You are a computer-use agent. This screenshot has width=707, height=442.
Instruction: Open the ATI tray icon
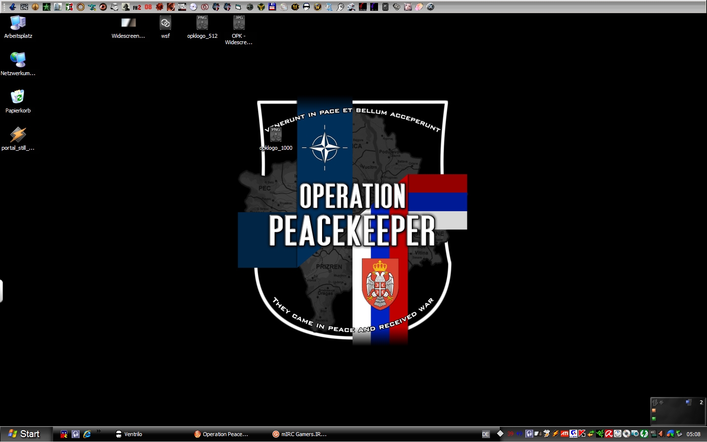pos(564,434)
